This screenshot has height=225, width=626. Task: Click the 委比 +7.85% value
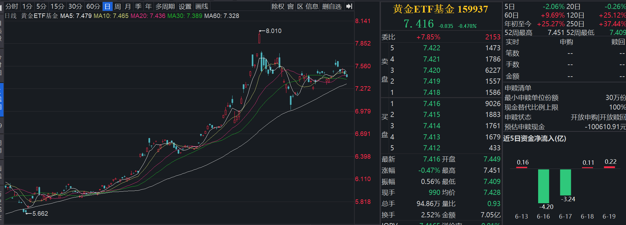tap(428, 37)
